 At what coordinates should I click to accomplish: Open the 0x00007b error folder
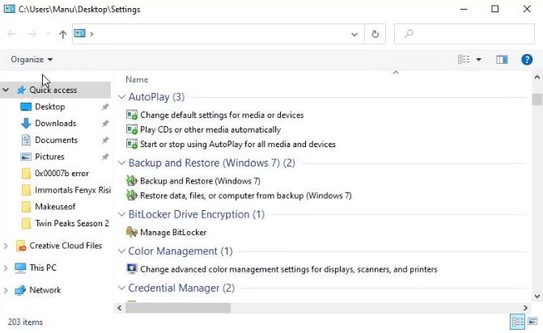(62, 173)
